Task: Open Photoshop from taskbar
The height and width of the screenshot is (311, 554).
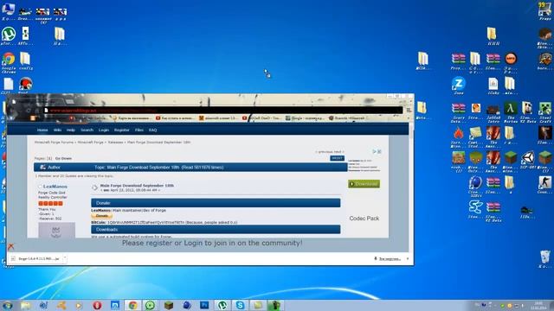Action: coord(204,305)
